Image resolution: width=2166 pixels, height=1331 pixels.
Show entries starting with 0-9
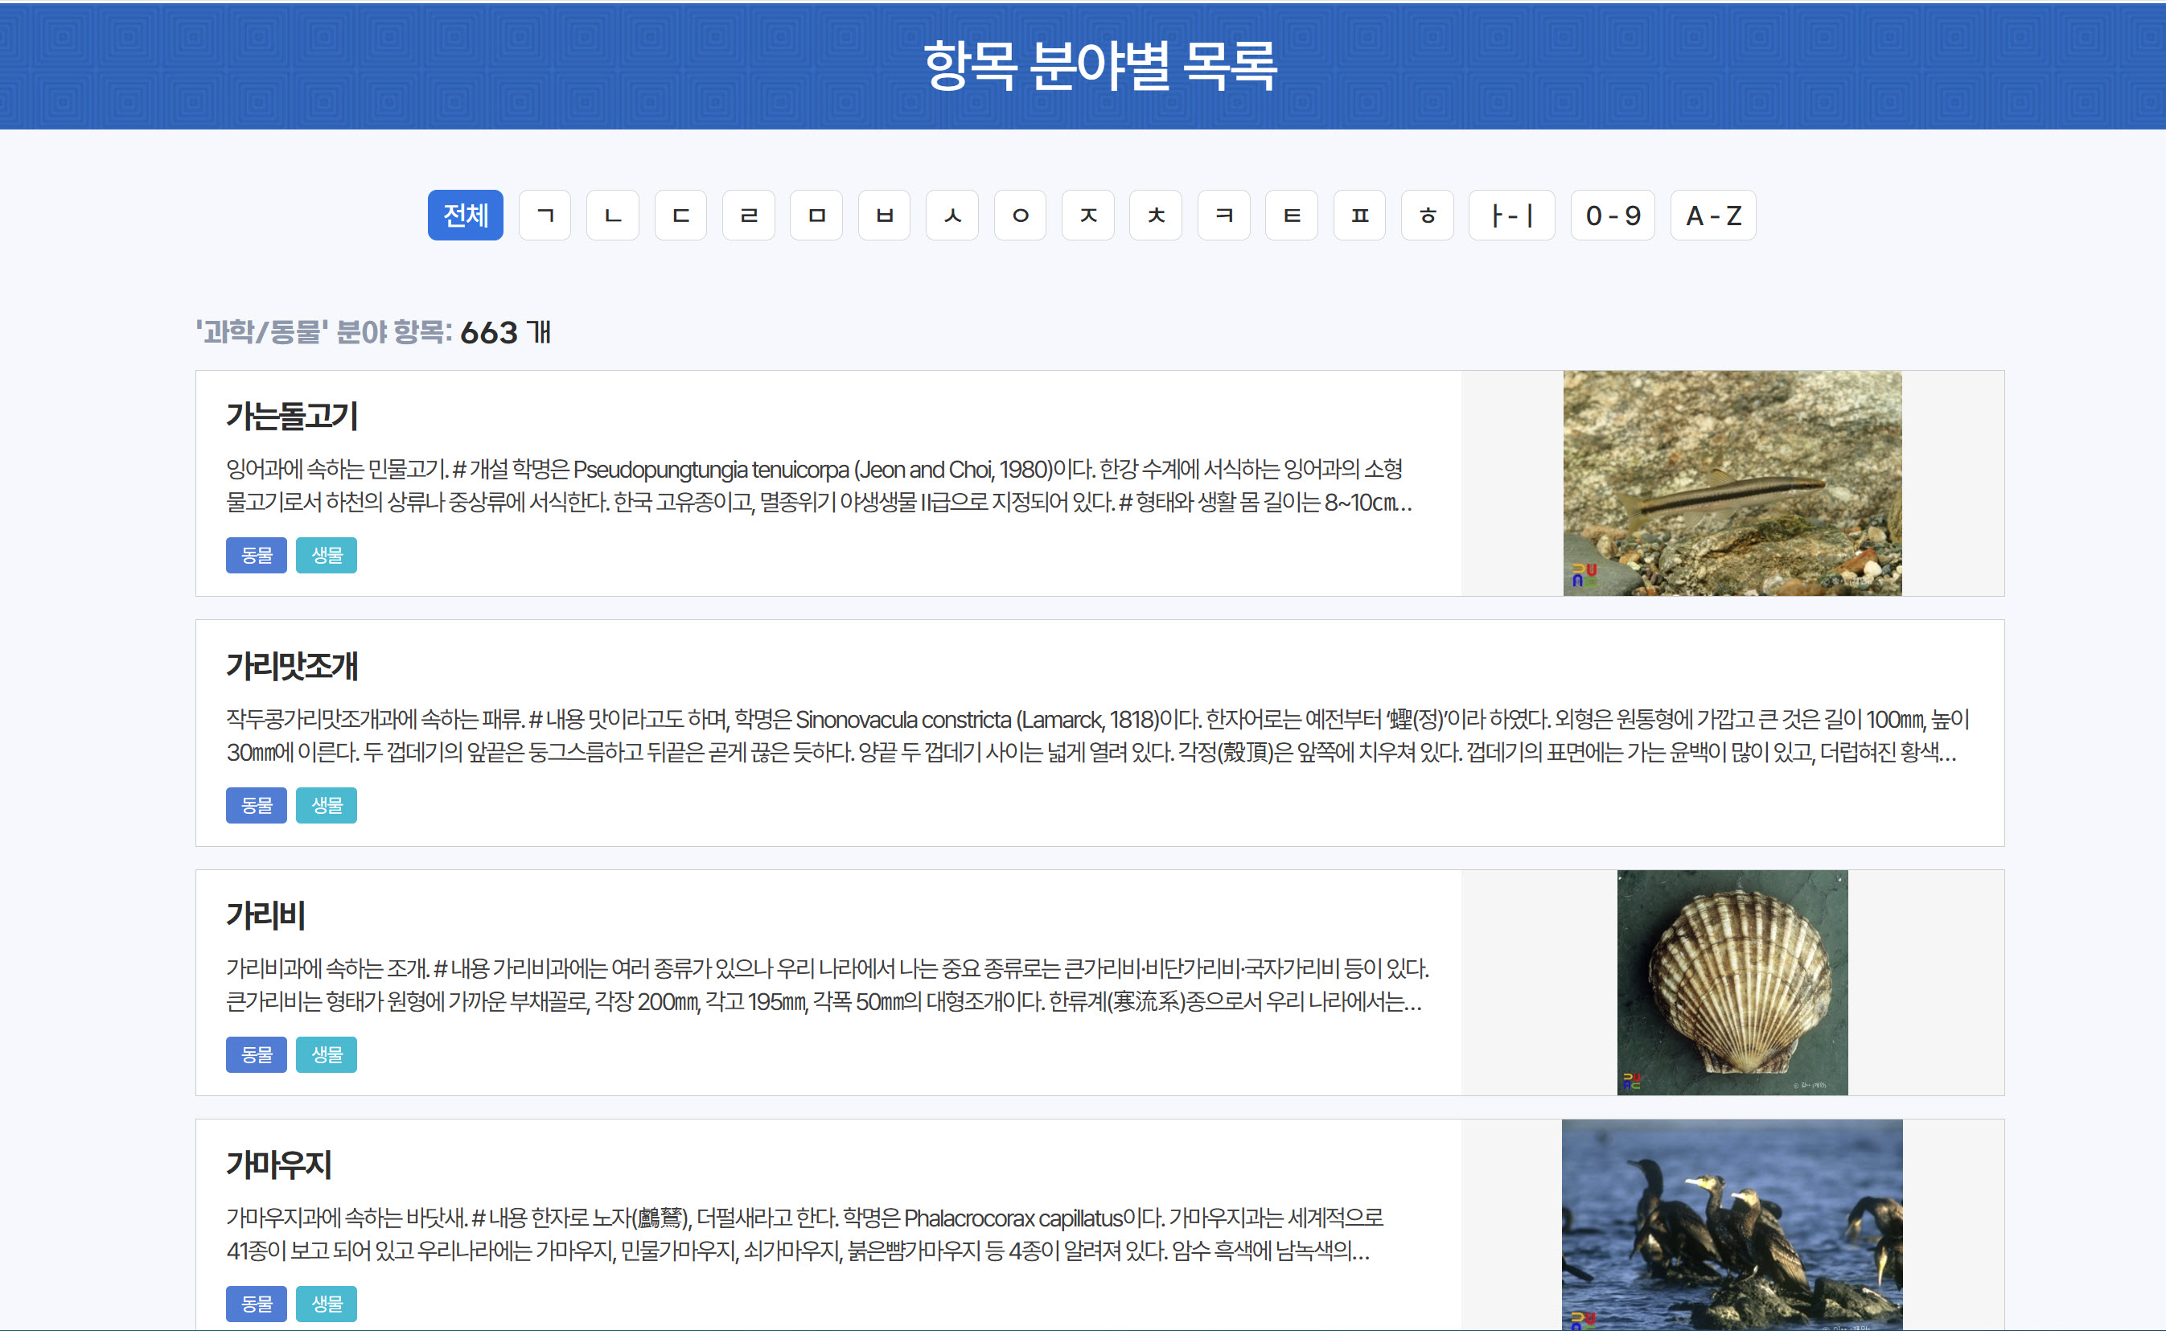tap(1613, 215)
